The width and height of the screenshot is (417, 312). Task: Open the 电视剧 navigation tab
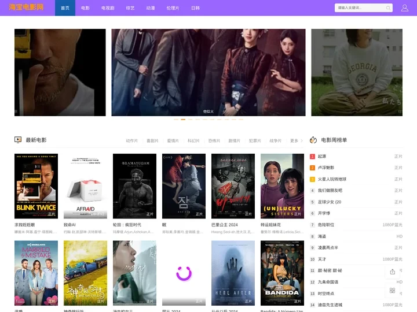coord(108,8)
